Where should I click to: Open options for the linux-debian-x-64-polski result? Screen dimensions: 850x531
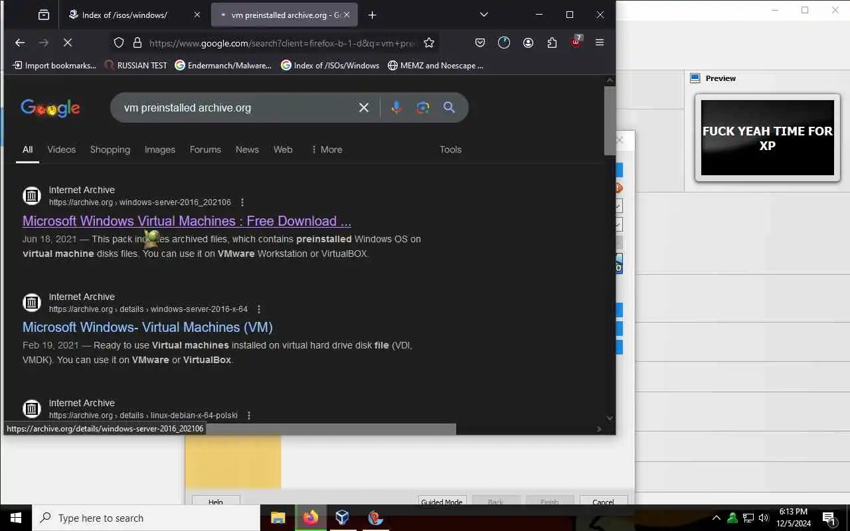point(249,416)
